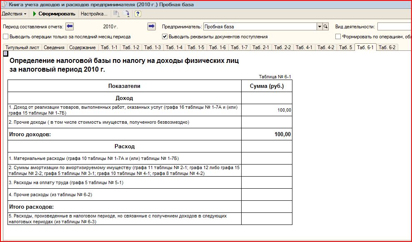Click the next period right arrow
The image size is (412, 242).
tap(152, 27)
